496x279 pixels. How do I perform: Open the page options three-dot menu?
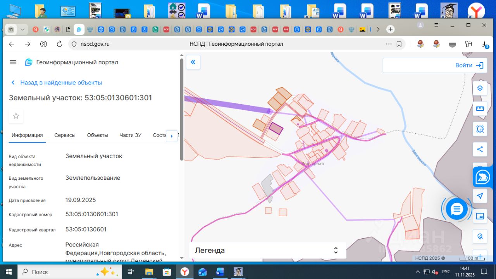coord(389,44)
